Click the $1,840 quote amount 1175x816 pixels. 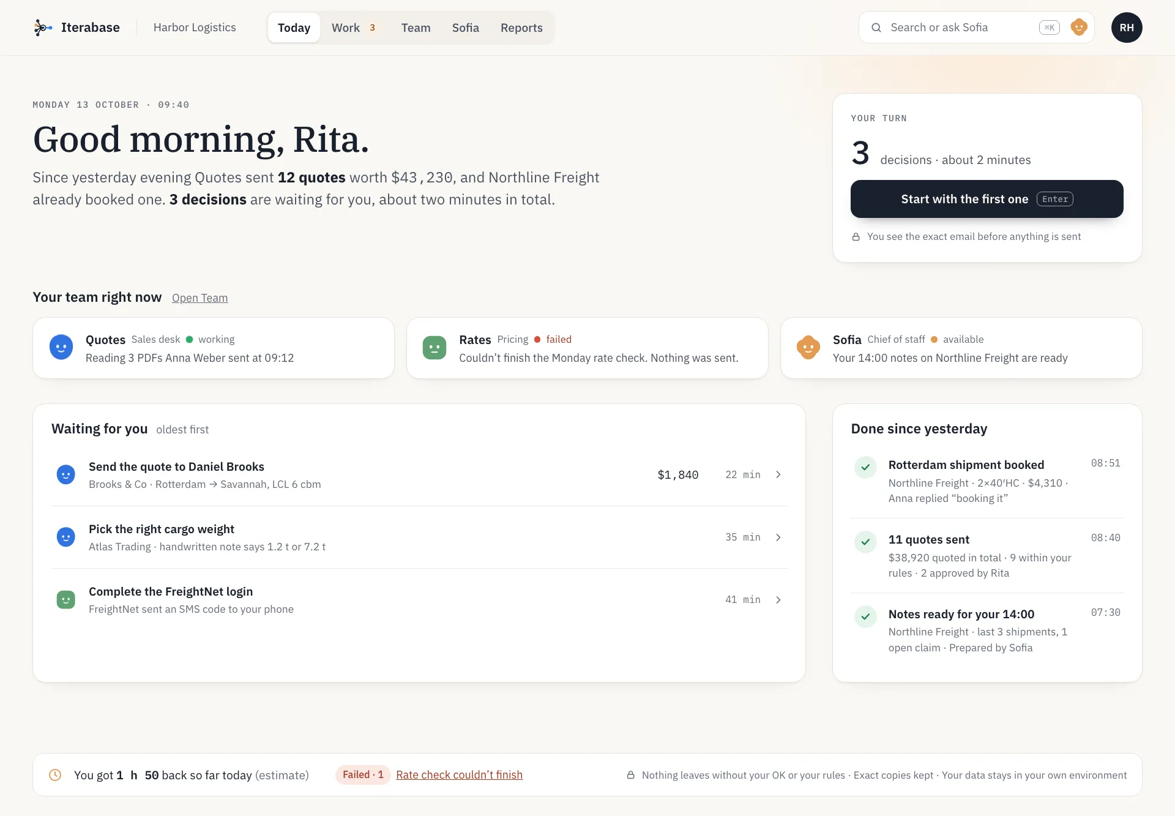pos(678,475)
